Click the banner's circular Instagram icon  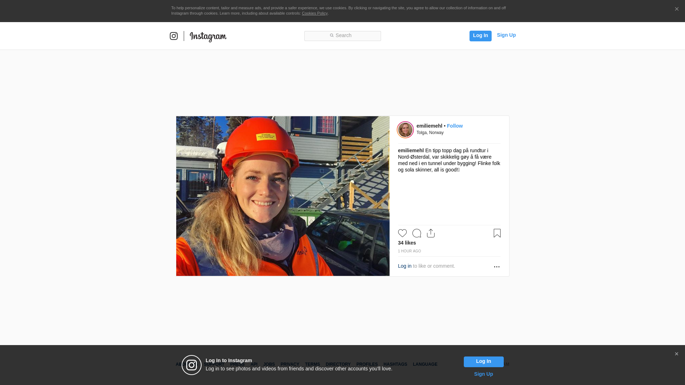click(192, 365)
